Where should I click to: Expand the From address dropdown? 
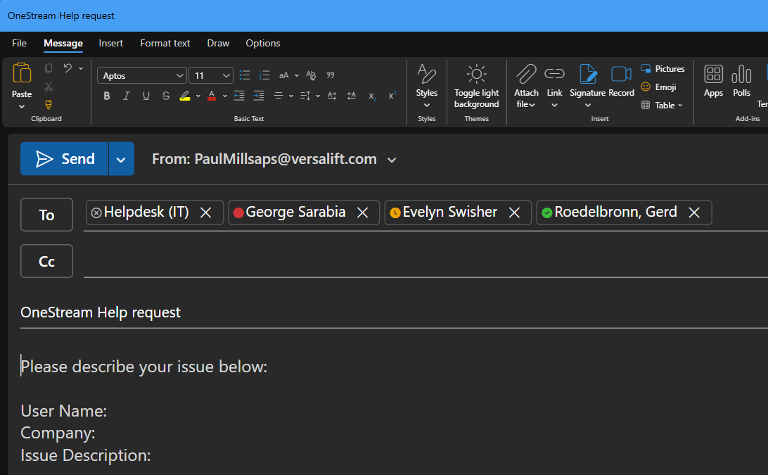[392, 160]
